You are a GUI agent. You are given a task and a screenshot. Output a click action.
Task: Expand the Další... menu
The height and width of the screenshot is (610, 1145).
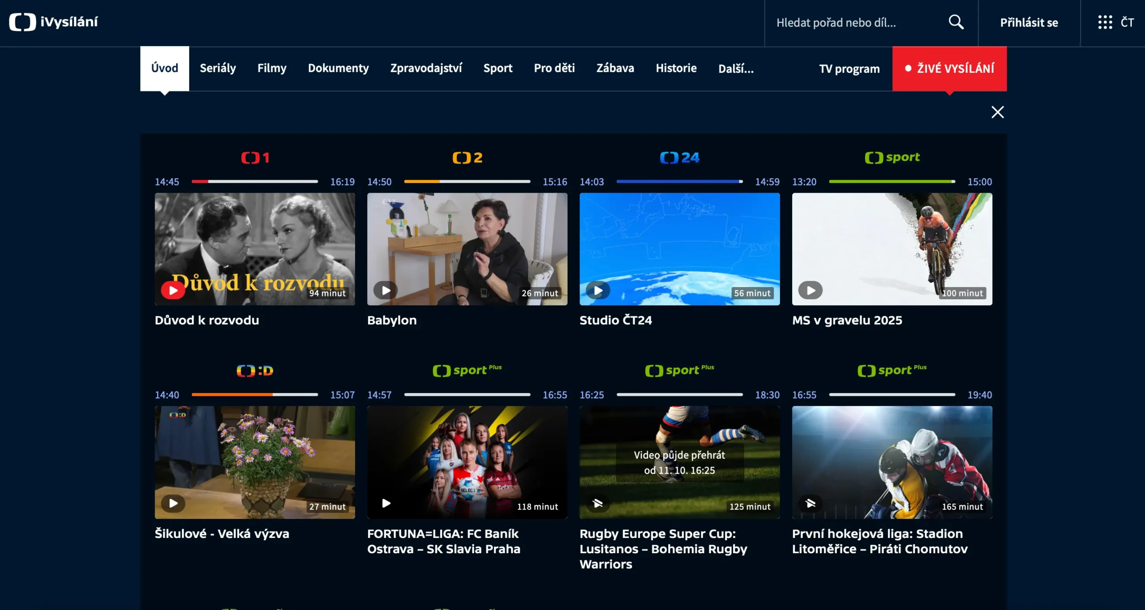736,68
